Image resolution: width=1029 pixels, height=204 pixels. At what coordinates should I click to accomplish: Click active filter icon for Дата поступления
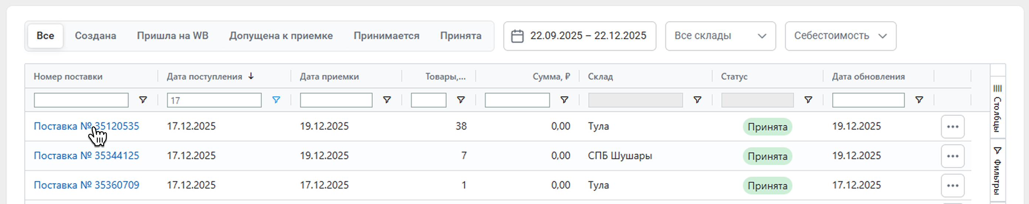pyautogui.click(x=276, y=100)
